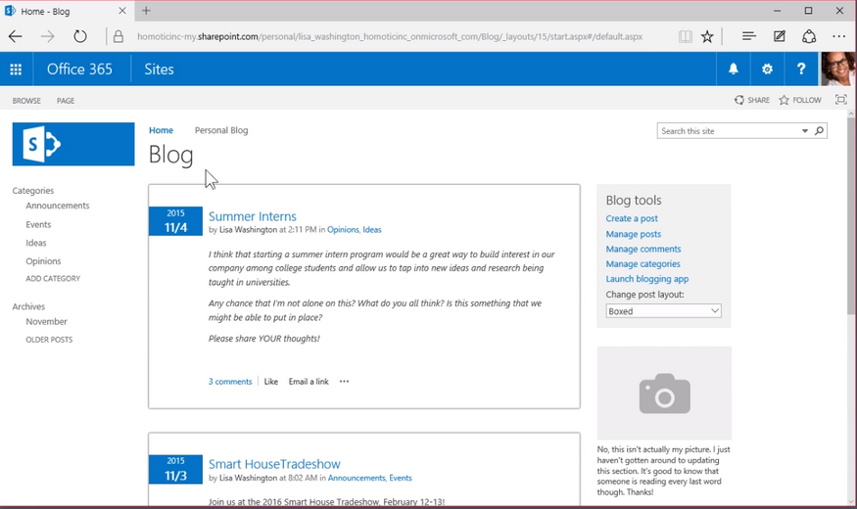Select the Events category
Screen dimensions: 857x509
(x=38, y=224)
